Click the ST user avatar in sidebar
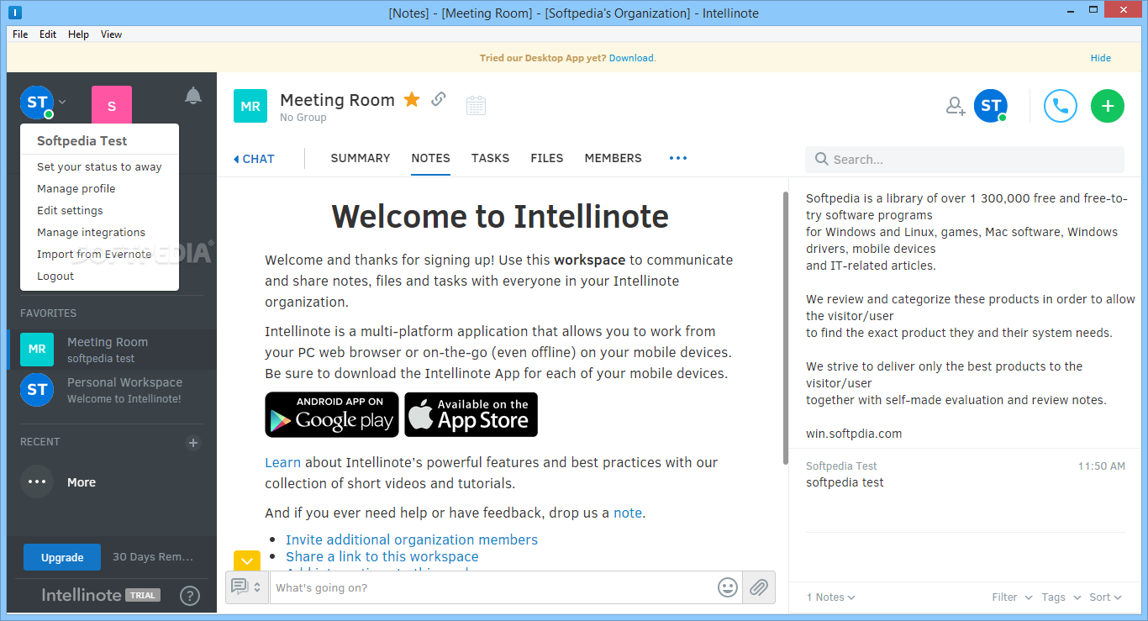Viewport: 1148px width, 621px height. pyautogui.click(x=37, y=103)
